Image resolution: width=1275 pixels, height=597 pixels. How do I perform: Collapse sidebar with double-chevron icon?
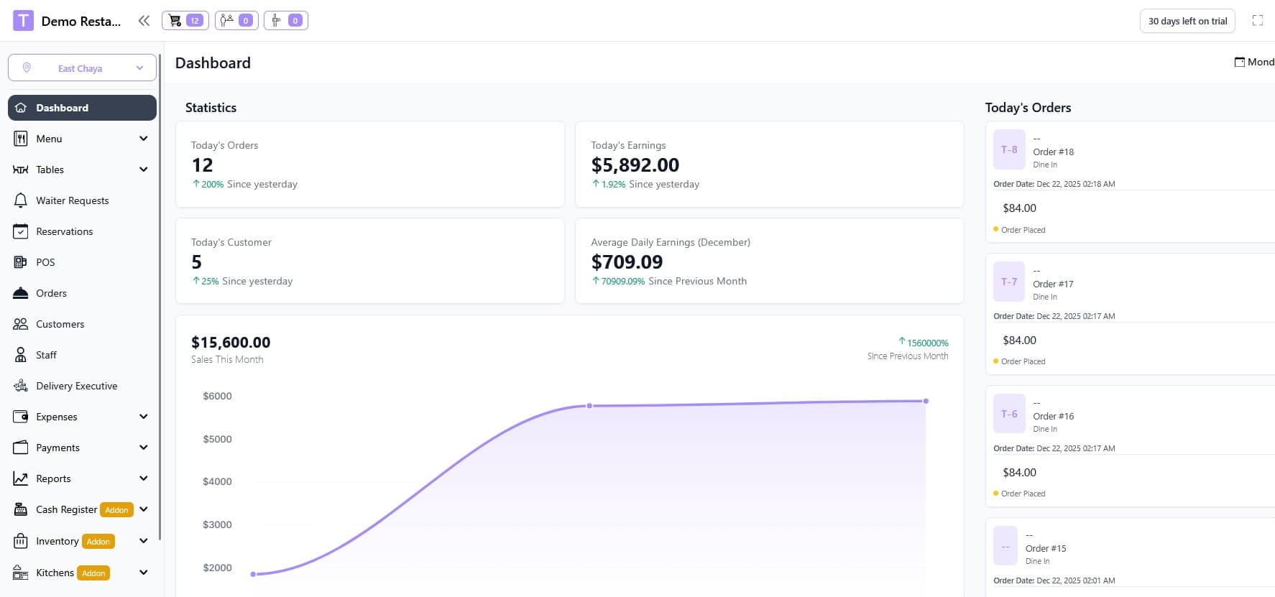(x=144, y=21)
